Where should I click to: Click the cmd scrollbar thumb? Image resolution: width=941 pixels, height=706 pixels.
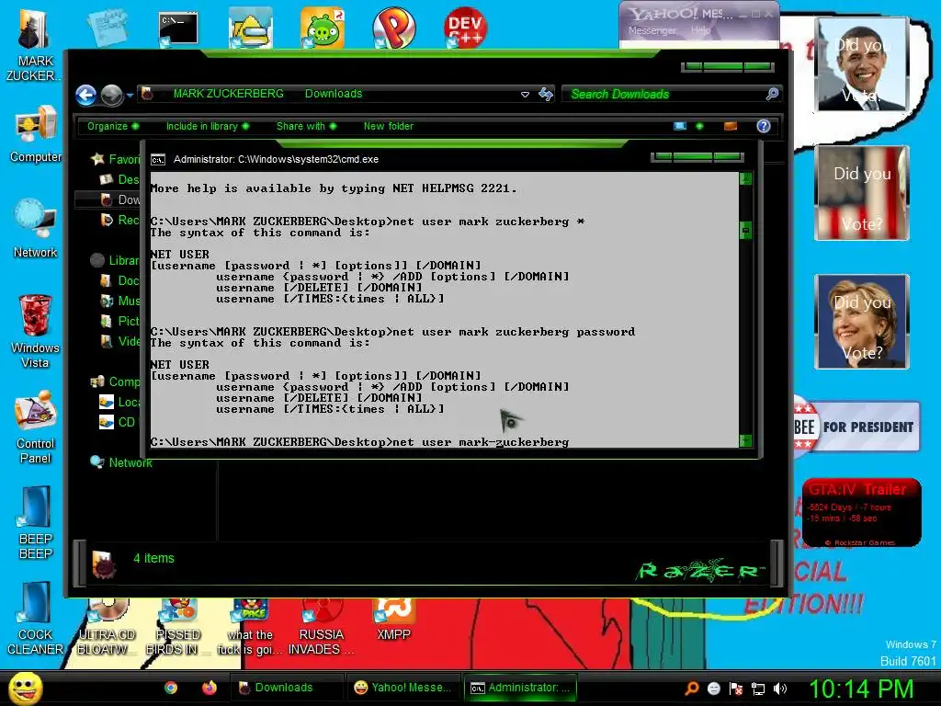[x=745, y=230]
